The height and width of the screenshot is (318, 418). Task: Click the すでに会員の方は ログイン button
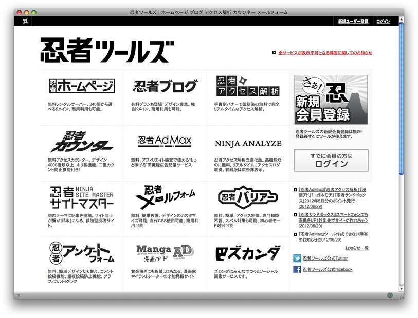point(331,161)
